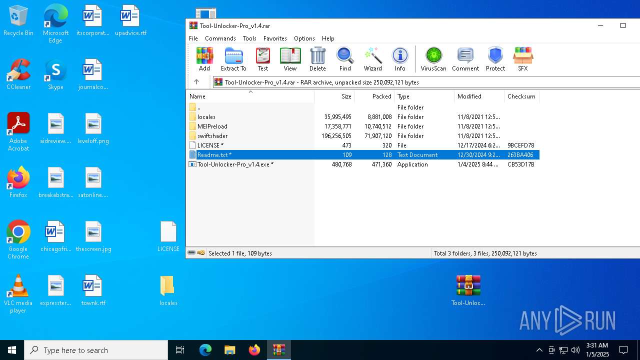
Task: Click the archive path address field
Action: point(426,82)
